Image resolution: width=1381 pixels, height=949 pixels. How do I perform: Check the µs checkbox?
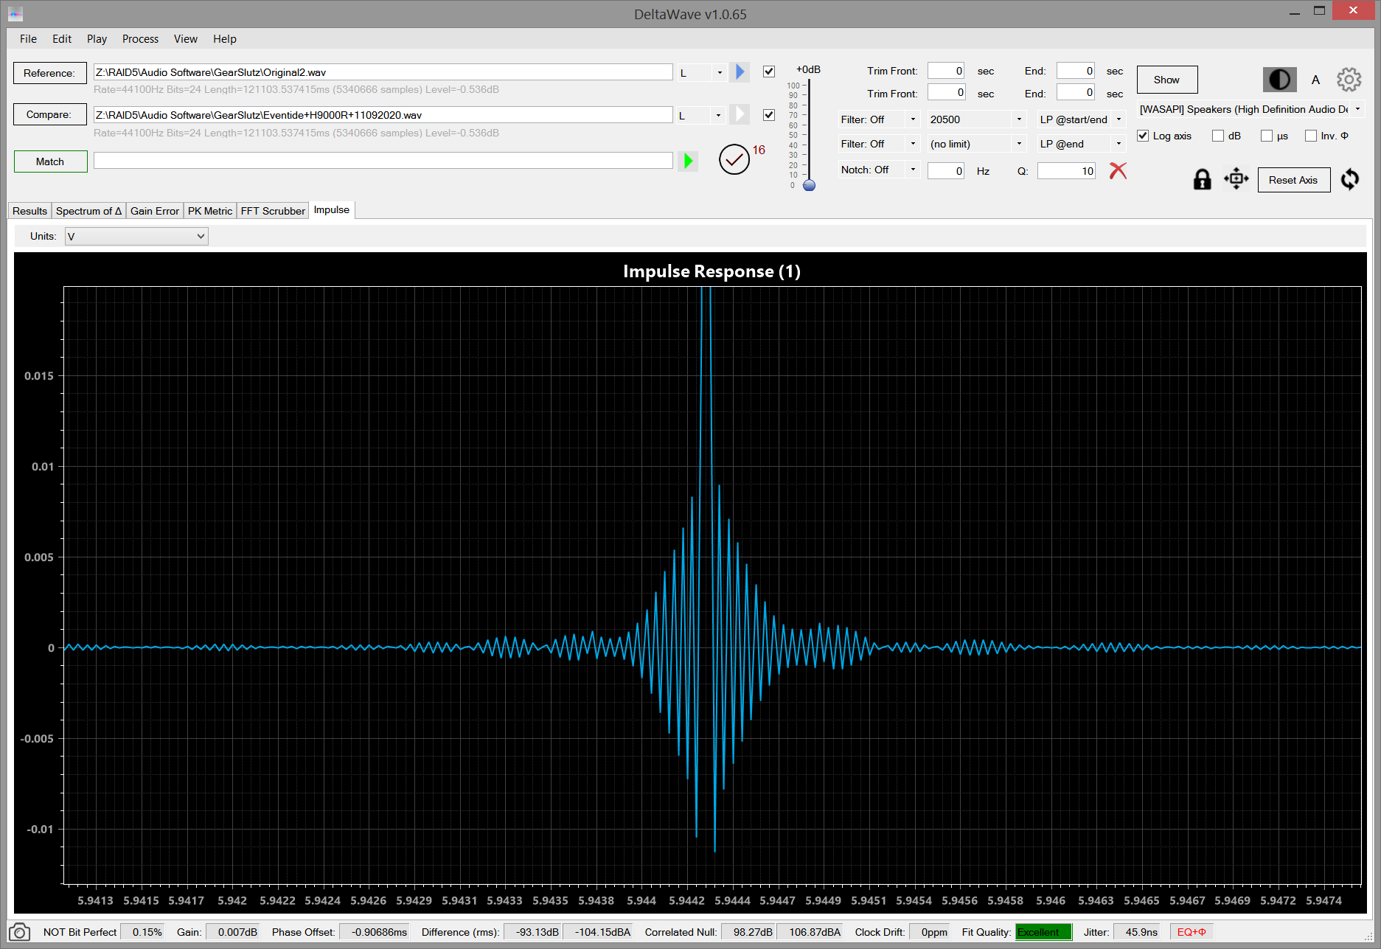click(1267, 136)
